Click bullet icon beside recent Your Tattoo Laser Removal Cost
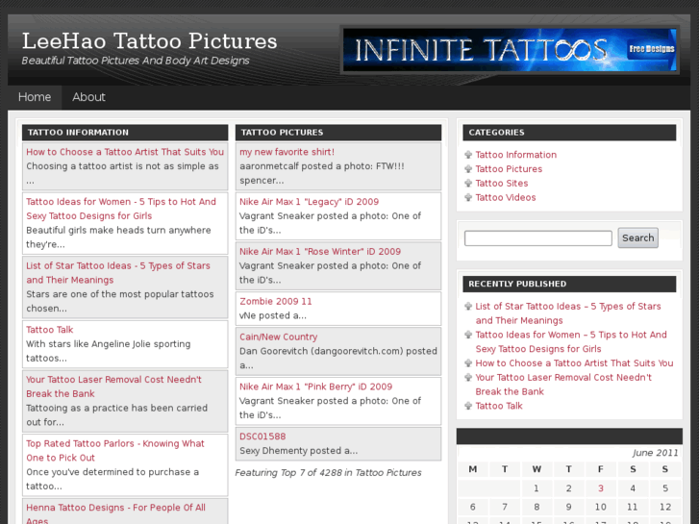The height and width of the screenshot is (524, 699). click(x=468, y=378)
